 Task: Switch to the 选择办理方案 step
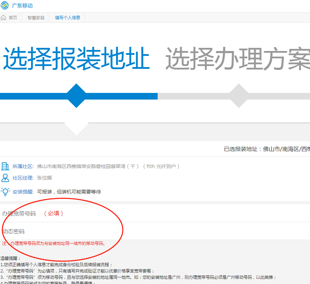click(237, 59)
